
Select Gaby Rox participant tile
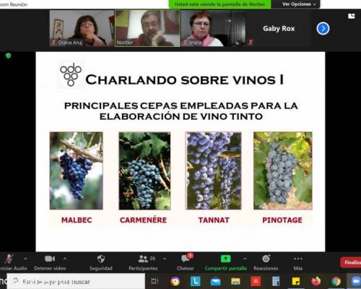(x=279, y=28)
